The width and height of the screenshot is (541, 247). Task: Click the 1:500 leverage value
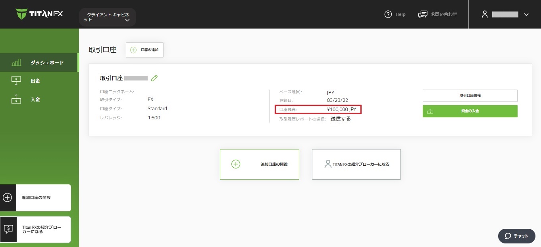154,118
